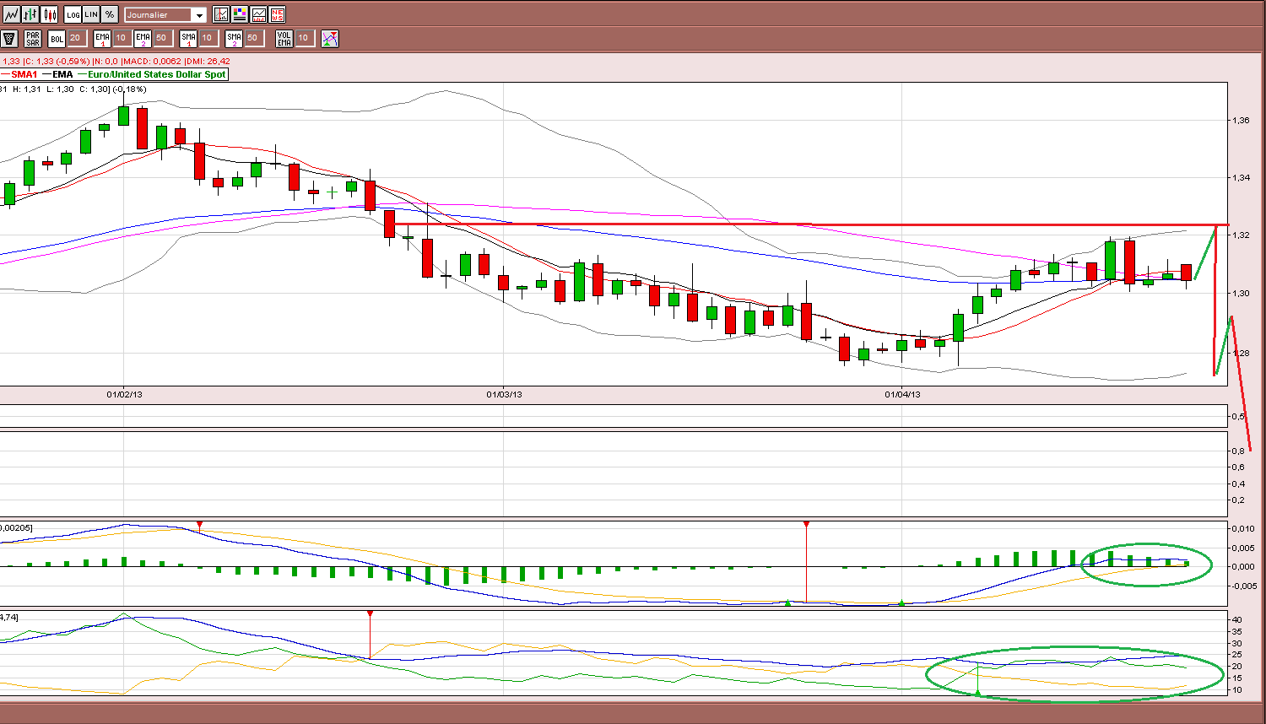Click the SMA1 legend label

pos(24,74)
